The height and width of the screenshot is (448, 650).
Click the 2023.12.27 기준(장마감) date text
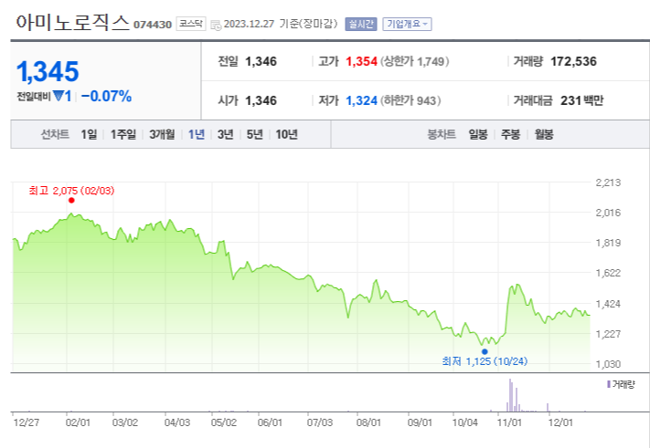[x=281, y=24]
